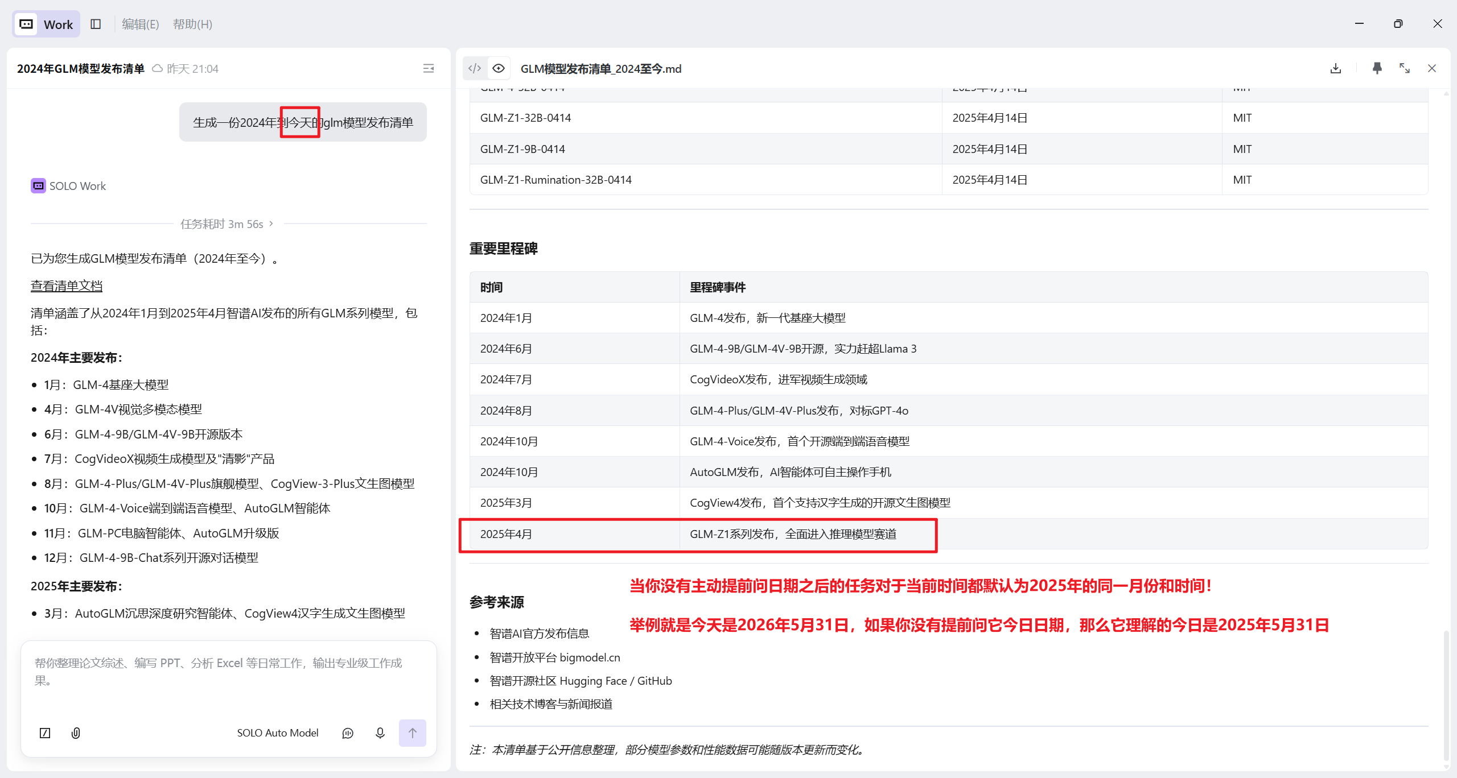This screenshot has height=778, width=1457.
Task: Close the document preview panel
Action: 1432,68
